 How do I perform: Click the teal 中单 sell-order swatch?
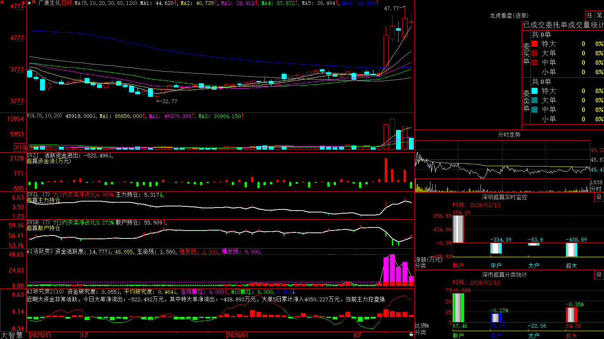coord(535,110)
